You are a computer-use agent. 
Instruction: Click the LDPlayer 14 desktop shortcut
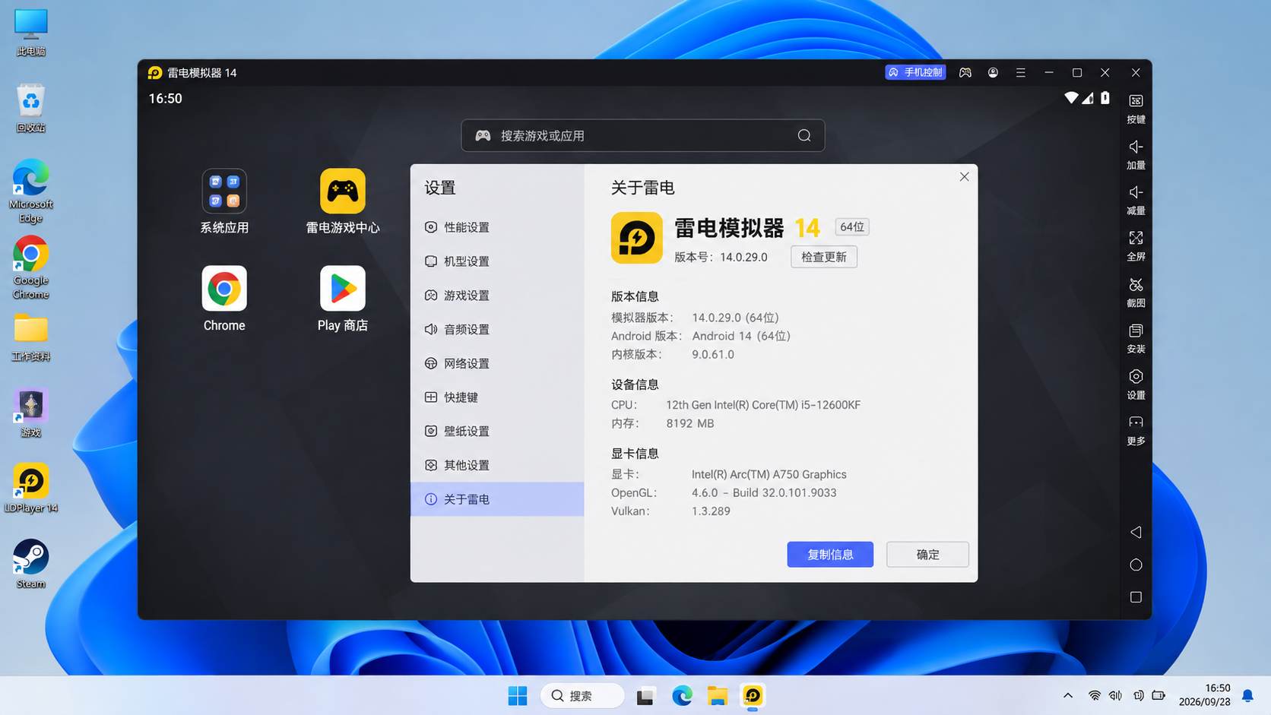coord(31,489)
